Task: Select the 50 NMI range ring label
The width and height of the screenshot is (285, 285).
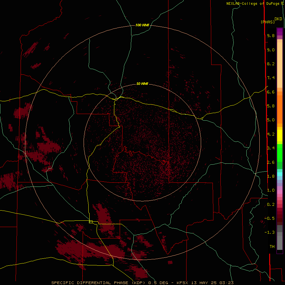Action: pos(142,84)
